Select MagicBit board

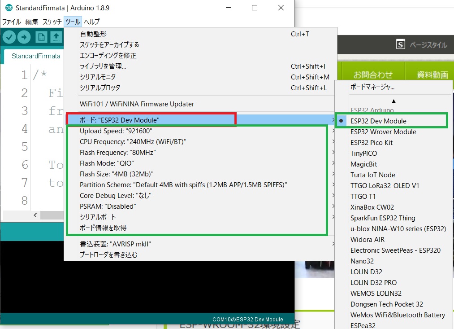394,164
